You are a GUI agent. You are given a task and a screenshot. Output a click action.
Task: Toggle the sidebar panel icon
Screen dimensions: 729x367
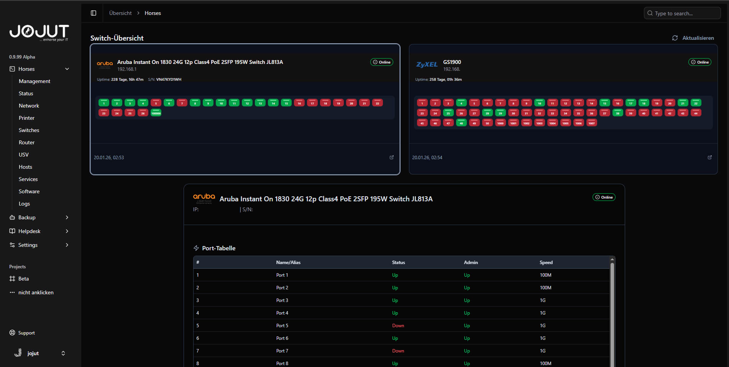94,13
